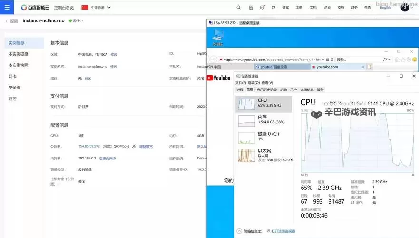Expand the 中国香港 region dropdown
Image resolution: width=419 pixels, height=238 pixels.
(x=109, y=8)
